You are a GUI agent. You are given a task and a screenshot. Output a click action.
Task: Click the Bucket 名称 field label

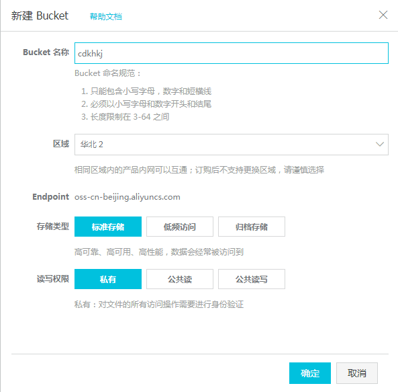tap(46, 52)
